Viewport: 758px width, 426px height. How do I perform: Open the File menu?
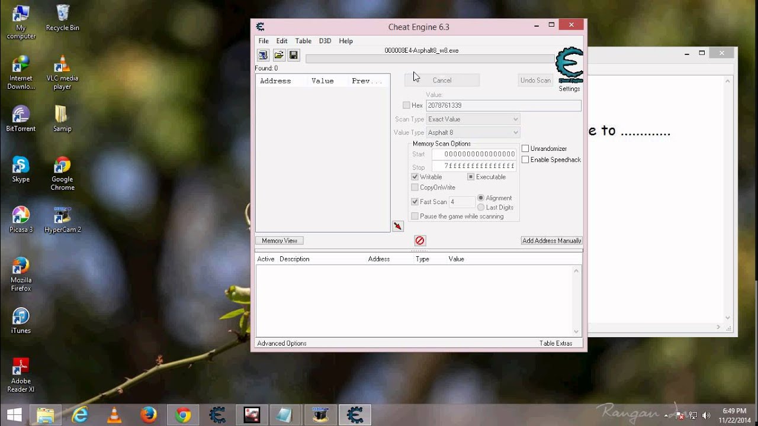(x=264, y=41)
